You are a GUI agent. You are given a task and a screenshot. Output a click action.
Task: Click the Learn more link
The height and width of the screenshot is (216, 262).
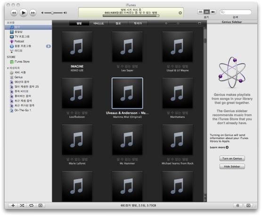tap(219, 147)
